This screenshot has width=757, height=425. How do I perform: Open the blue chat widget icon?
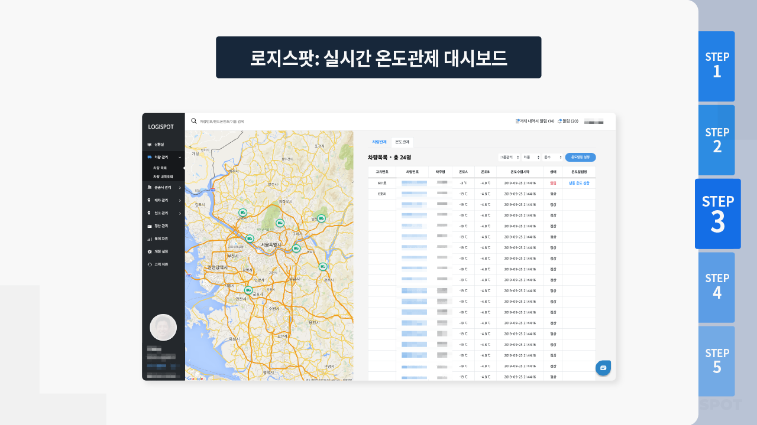click(603, 368)
